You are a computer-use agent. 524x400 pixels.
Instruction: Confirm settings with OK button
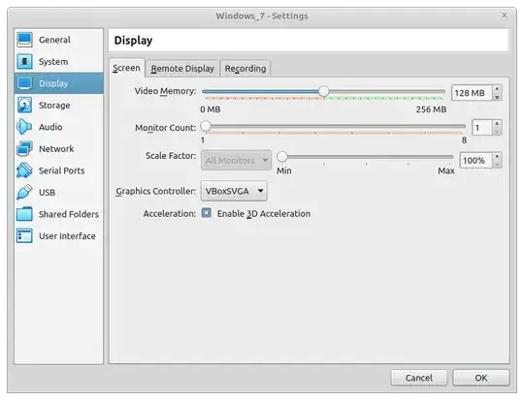click(x=481, y=378)
